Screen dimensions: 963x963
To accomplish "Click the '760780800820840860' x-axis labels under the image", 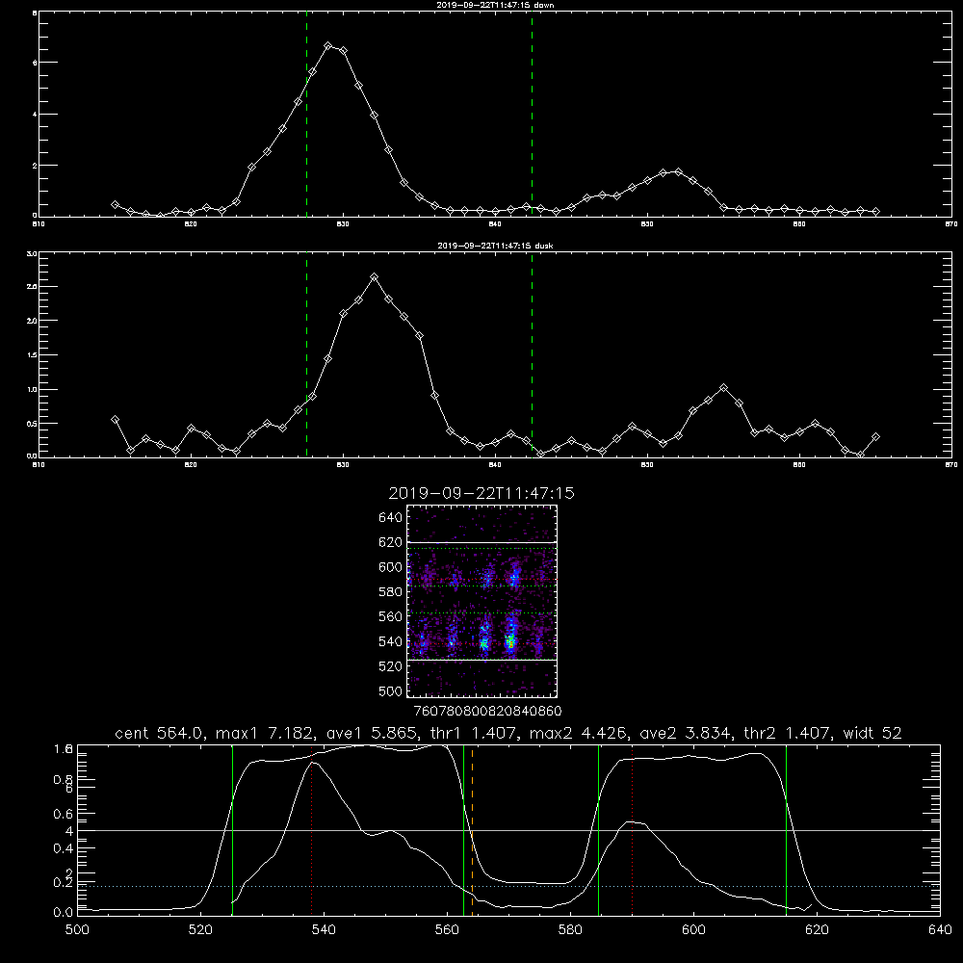I will click(x=487, y=711).
